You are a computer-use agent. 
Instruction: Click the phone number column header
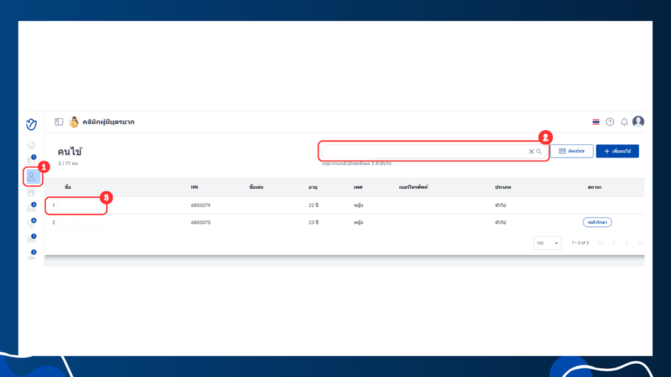click(x=414, y=187)
